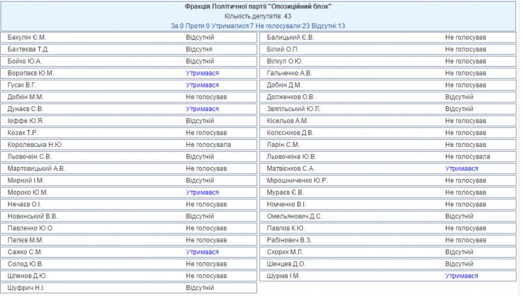Click the name Павлов К.Ю.
Image resolution: width=523 pixels, height=296 pixels.
click(285, 229)
